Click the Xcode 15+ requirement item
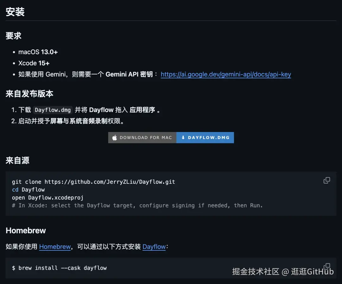The height and width of the screenshot is (284, 342). (34, 63)
